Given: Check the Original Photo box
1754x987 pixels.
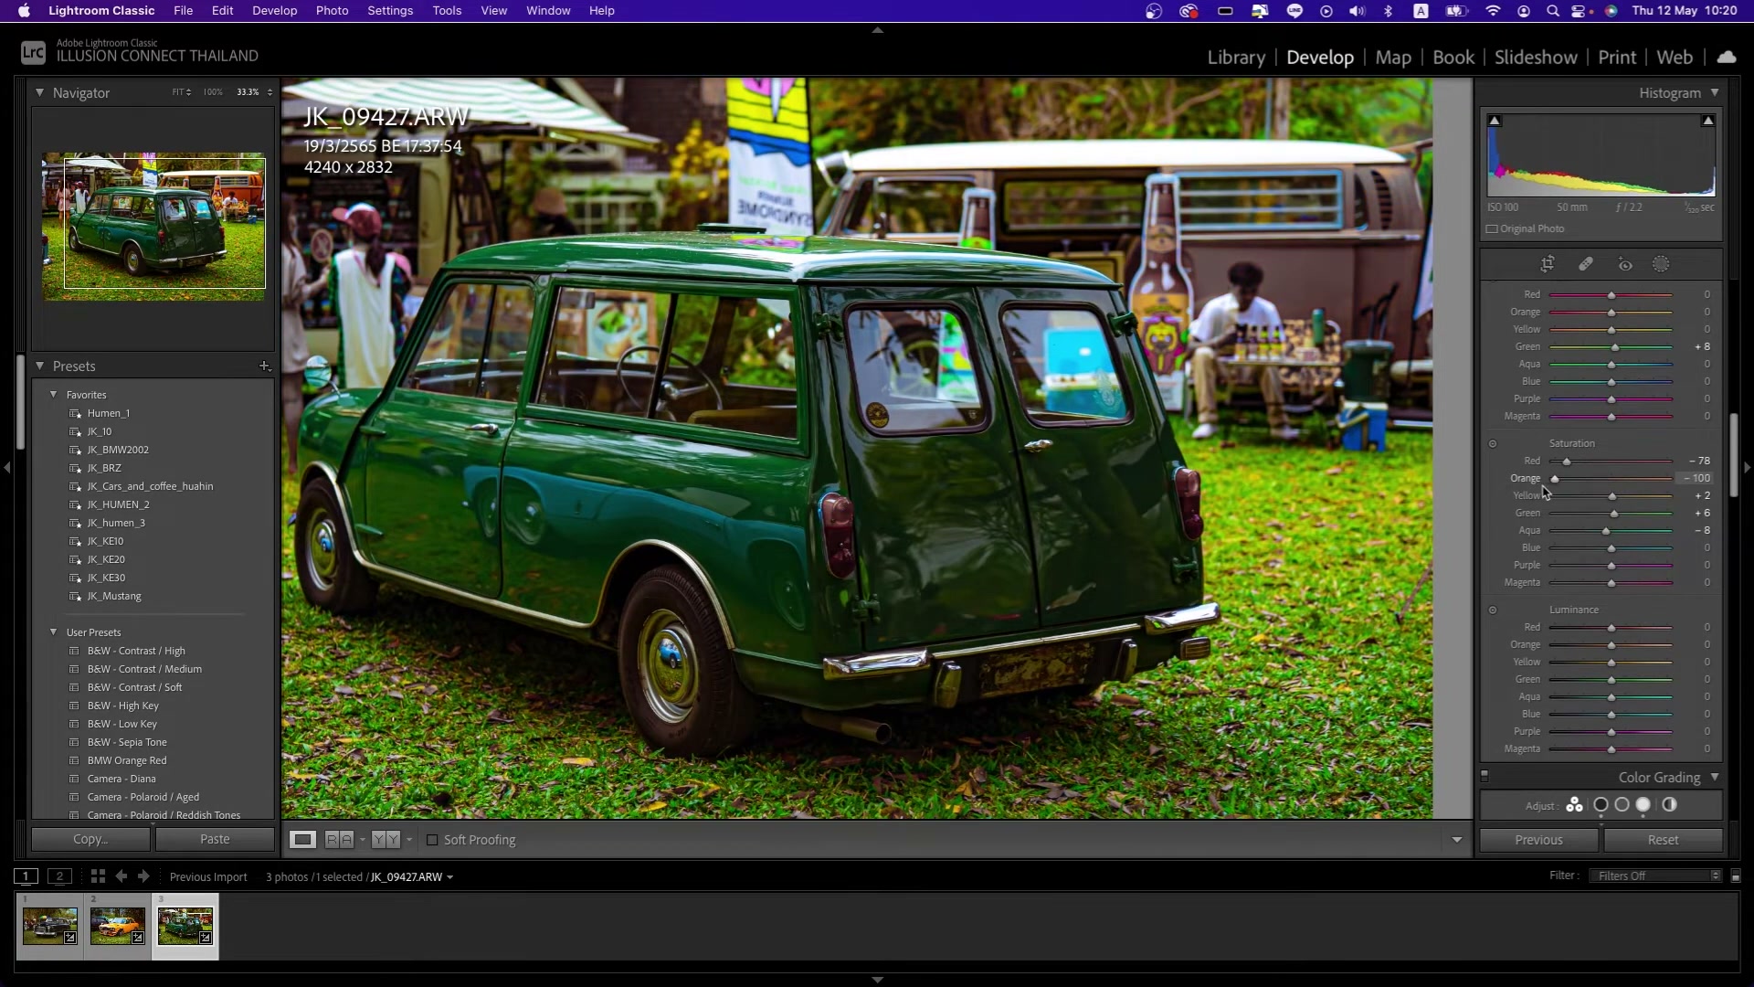Looking at the screenshot, I should click(1492, 229).
